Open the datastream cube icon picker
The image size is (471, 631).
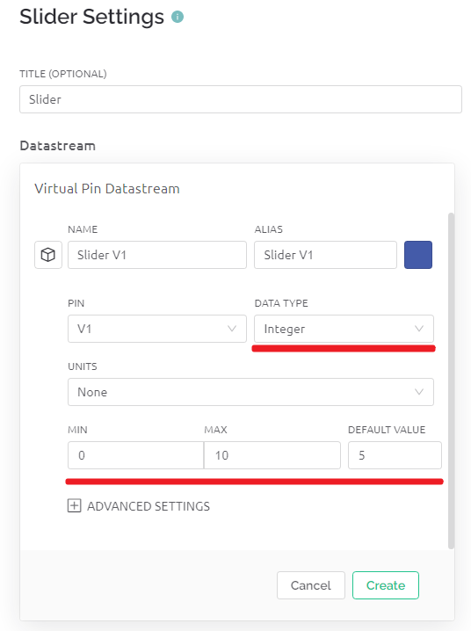[48, 255]
